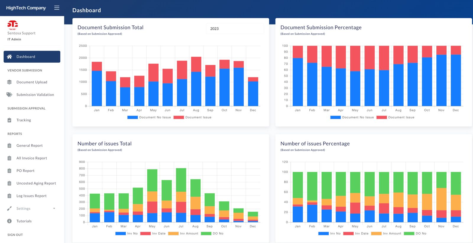This screenshot has width=473, height=243.
Task: Click the Document Upload layers icon
Action: tap(9, 82)
